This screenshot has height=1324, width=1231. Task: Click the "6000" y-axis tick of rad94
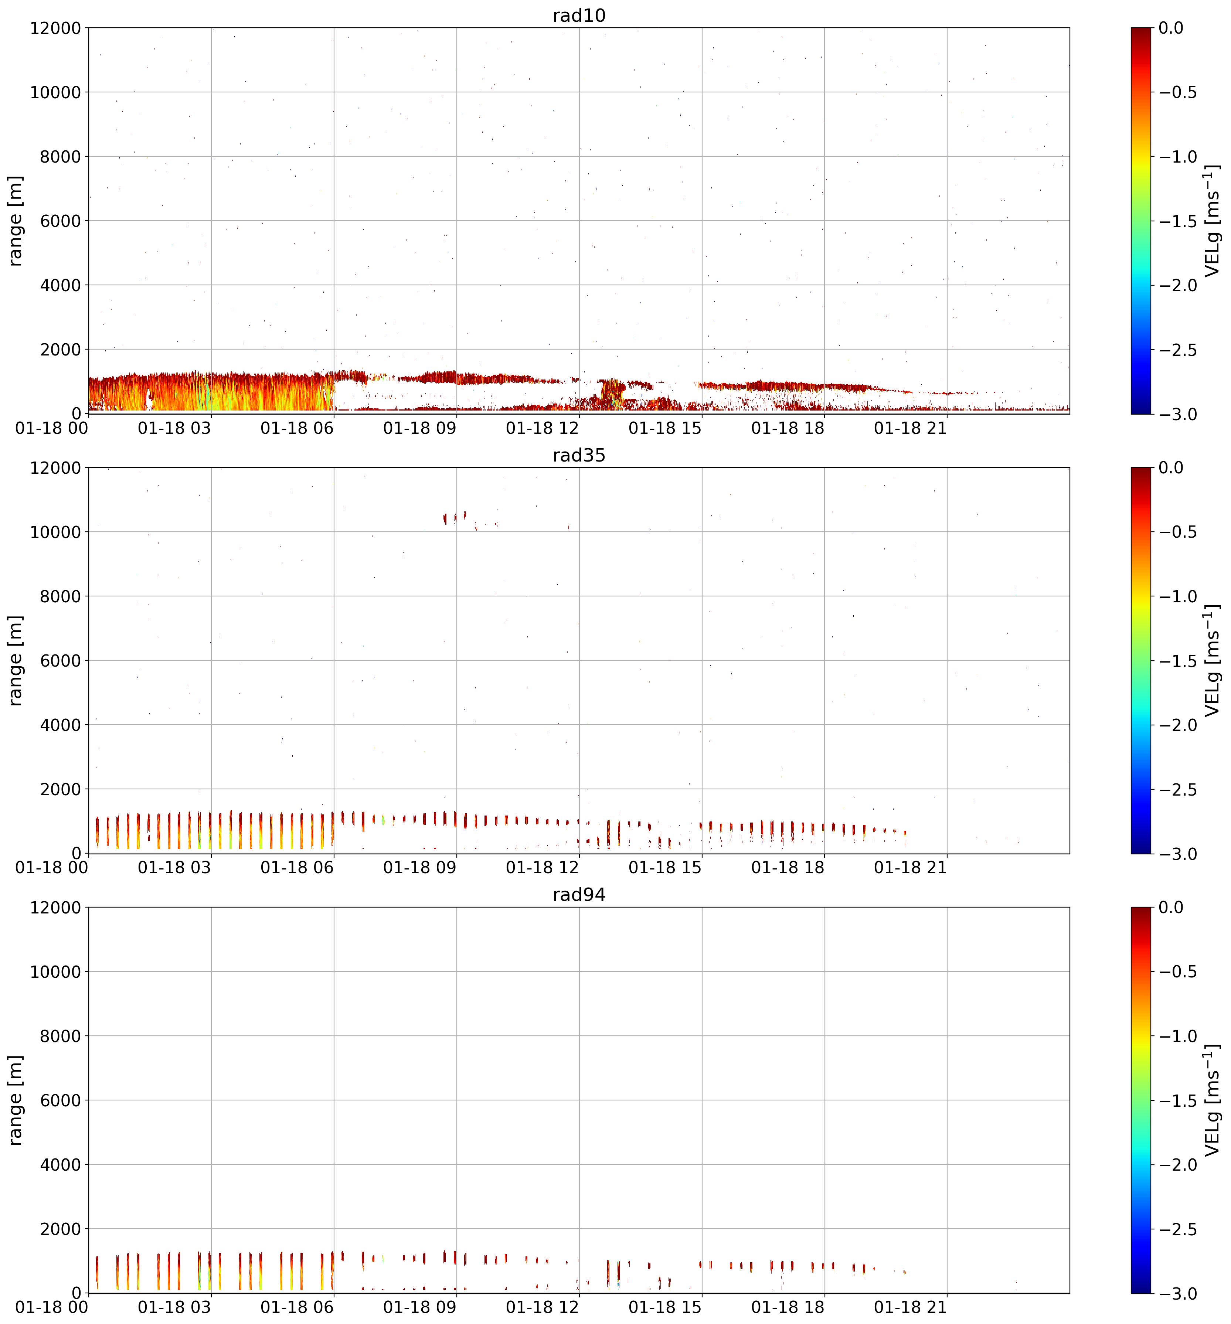(61, 1100)
